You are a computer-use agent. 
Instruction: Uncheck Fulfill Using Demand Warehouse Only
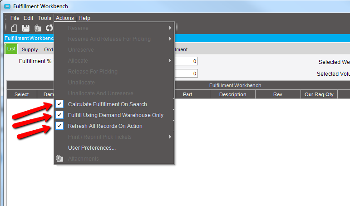tap(59, 115)
